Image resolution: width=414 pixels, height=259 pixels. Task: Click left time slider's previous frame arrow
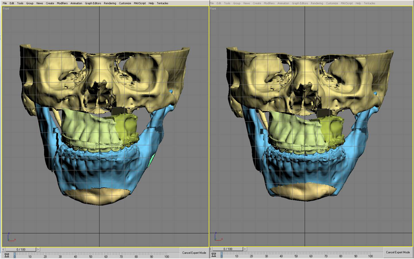pos(4,250)
